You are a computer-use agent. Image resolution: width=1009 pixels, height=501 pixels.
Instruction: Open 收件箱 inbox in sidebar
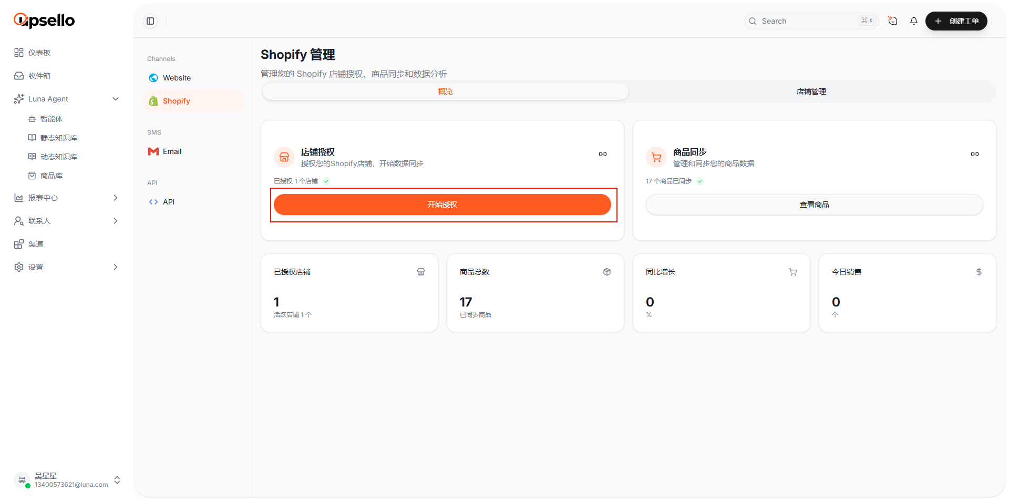click(66, 76)
